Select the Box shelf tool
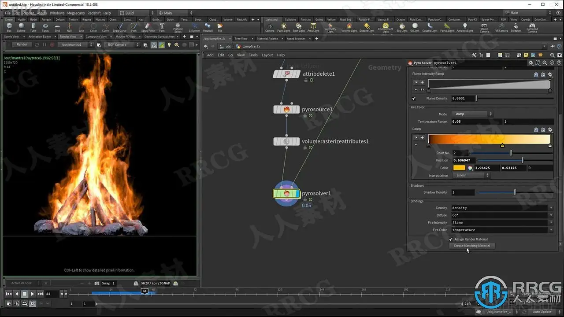Viewport: 564px width, 317px height. click(x=9, y=27)
